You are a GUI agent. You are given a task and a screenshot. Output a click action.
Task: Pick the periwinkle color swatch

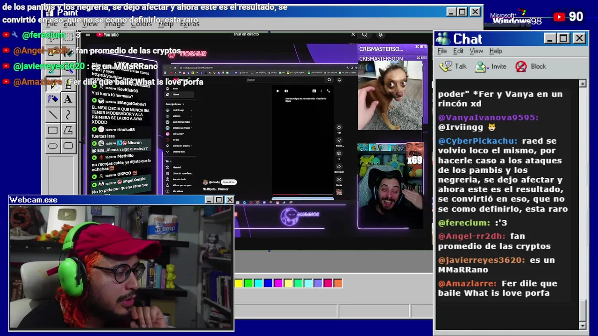(318, 283)
